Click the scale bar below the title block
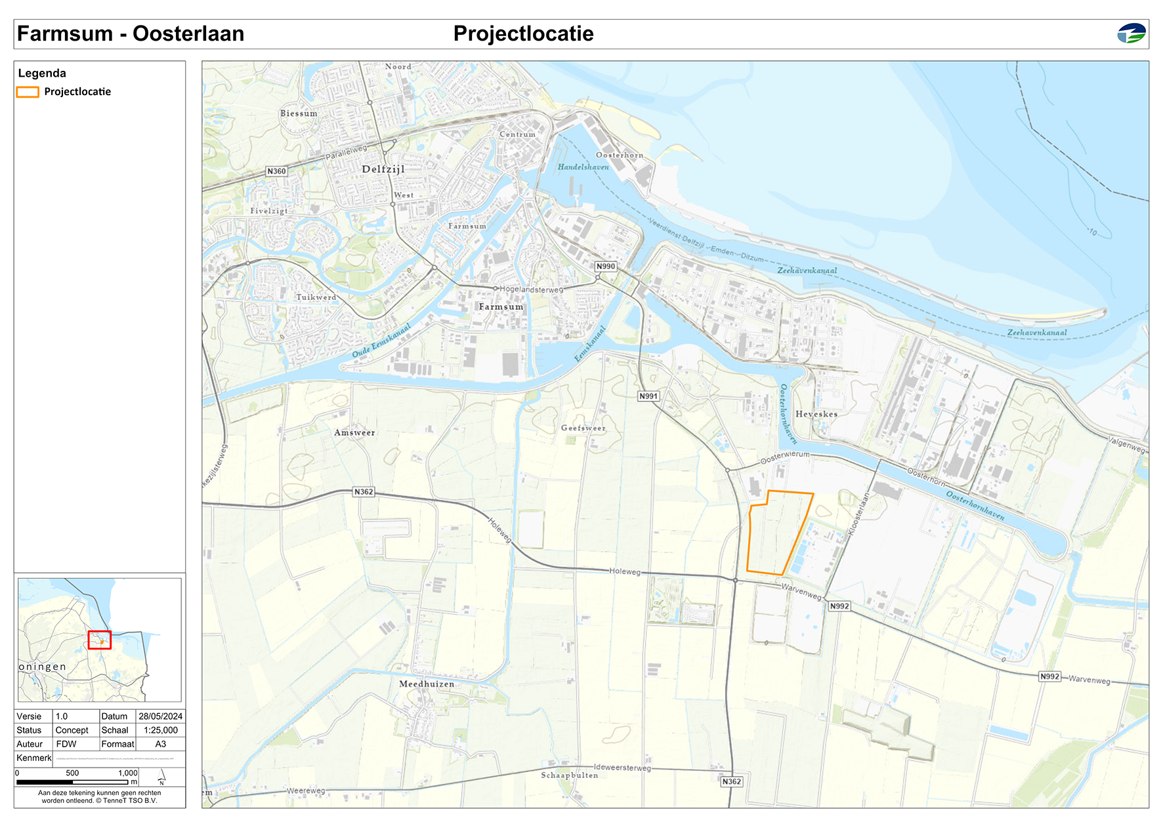Viewport: 1163px width, 822px height. (x=76, y=782)
